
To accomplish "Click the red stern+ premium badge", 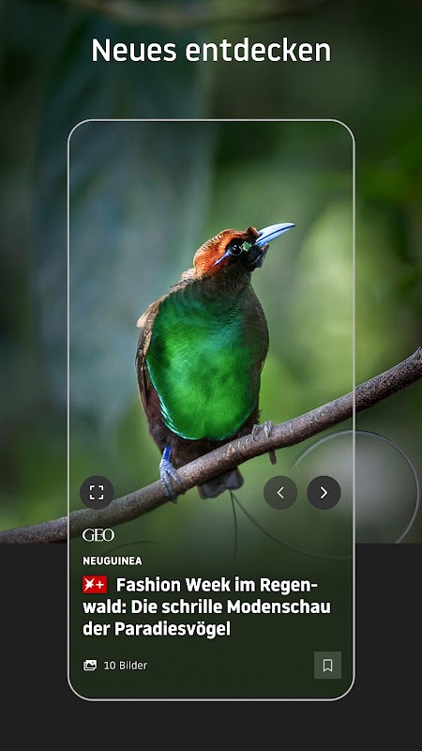I will click(x=95, y=585).
